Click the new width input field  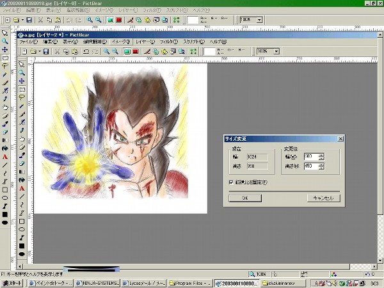tap(310, 156)
